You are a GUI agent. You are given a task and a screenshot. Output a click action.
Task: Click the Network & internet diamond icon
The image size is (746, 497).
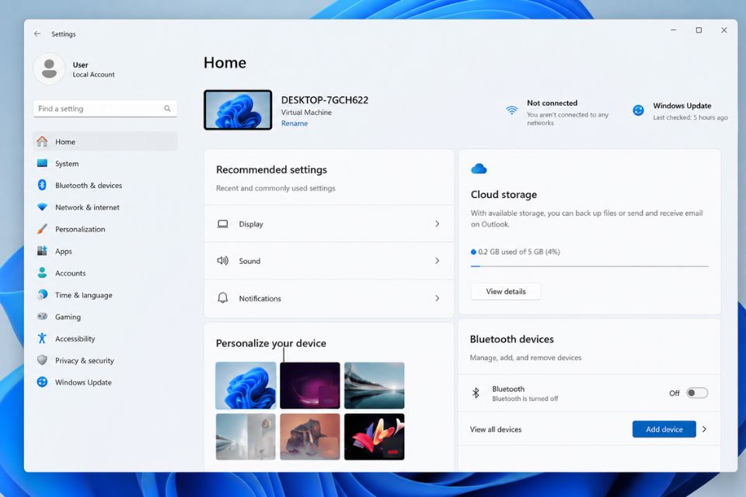point(42,207)
